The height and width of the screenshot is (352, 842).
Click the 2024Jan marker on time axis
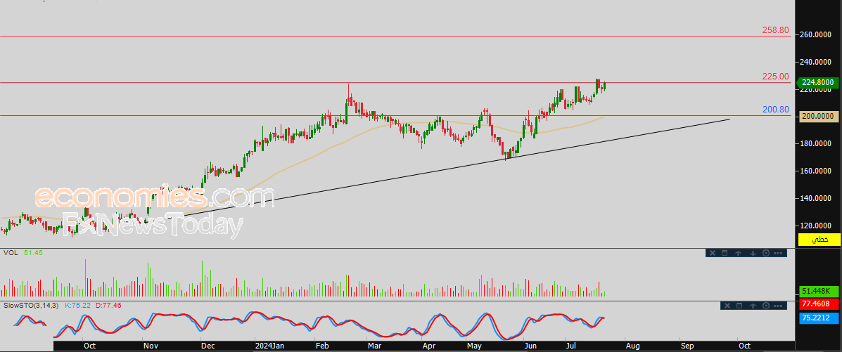[x=269, y=345]
